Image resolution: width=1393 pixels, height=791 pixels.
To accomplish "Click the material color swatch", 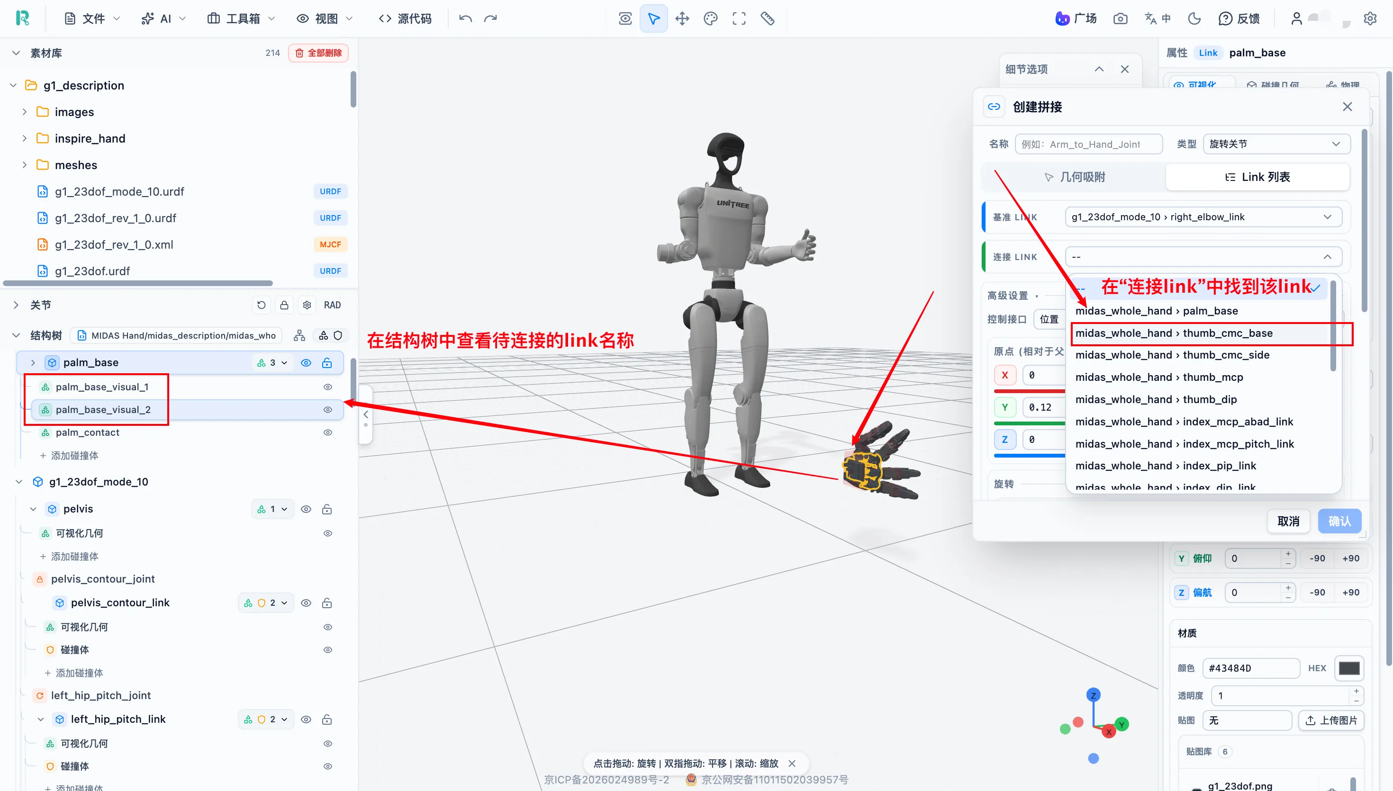I will coord(1349,668).
